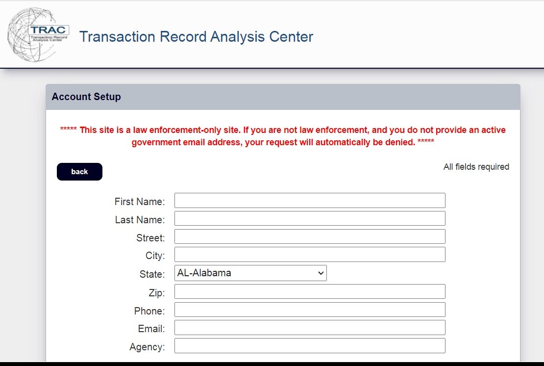Click into the Last Name text box
This screenshot has height=366, width=544.
[x=310, y=219]
